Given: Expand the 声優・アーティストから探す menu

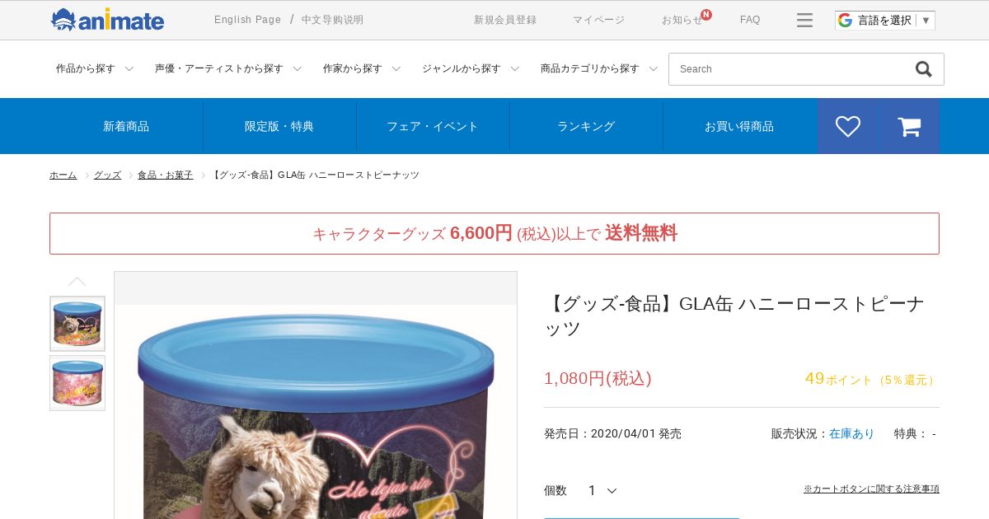Looking at the screenshot, I should (228, 69).
